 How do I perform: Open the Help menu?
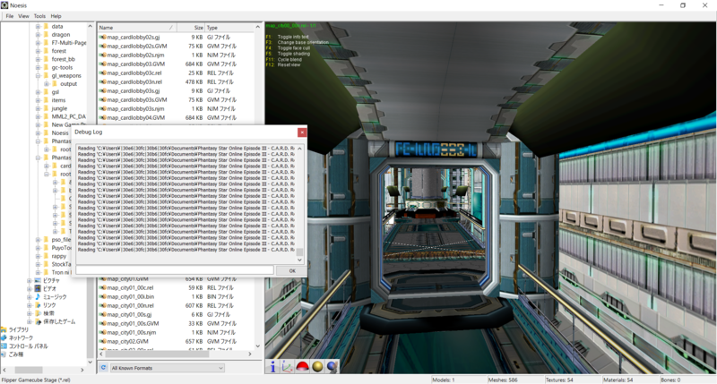pyautogui.click(x=56, y=16)
